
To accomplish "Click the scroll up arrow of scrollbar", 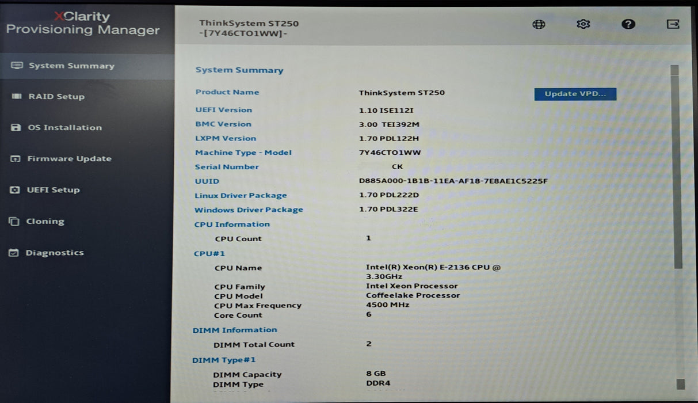I will pyautogui.click(x=674, y=70).
